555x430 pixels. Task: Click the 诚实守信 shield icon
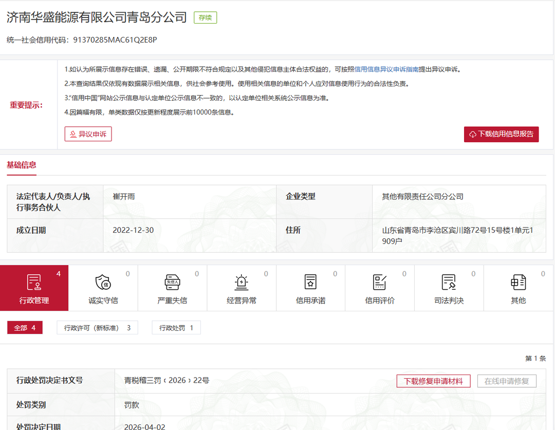pos(103,282)
